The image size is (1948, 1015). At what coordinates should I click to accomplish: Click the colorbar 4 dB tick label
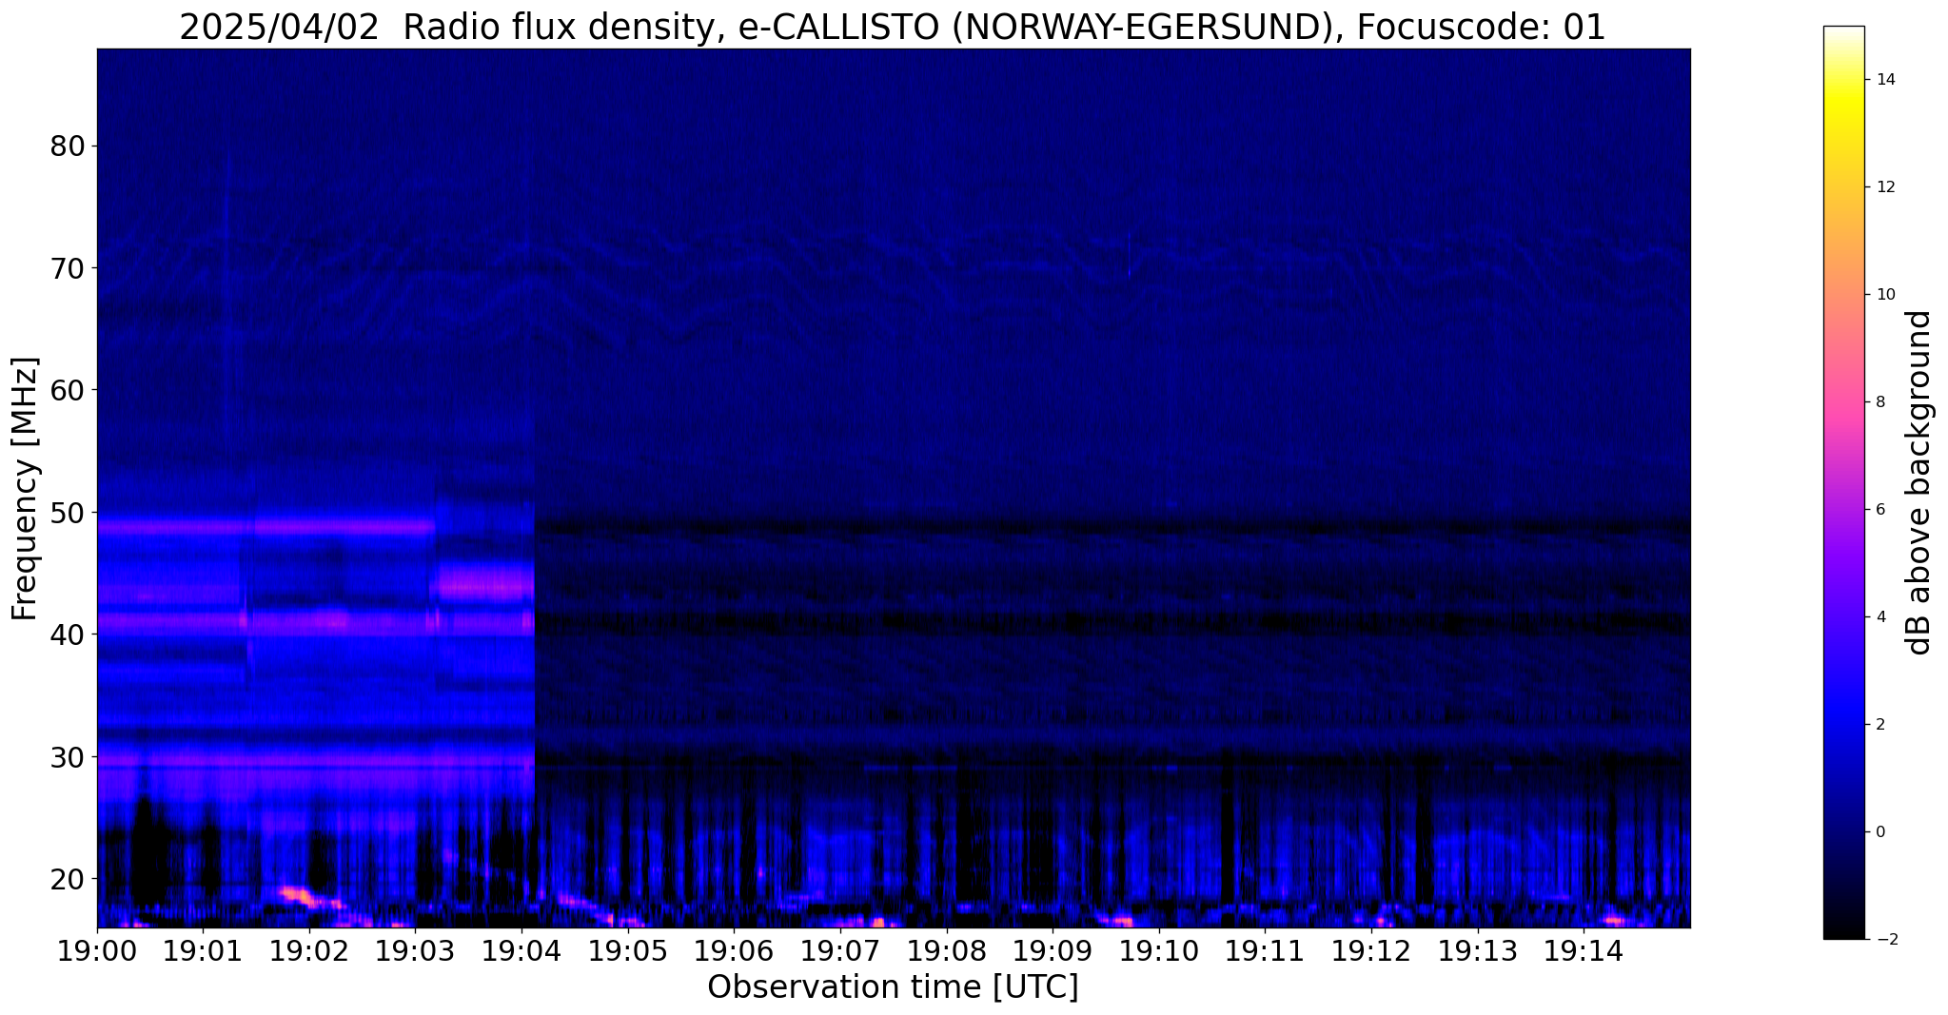(1879, 617)
